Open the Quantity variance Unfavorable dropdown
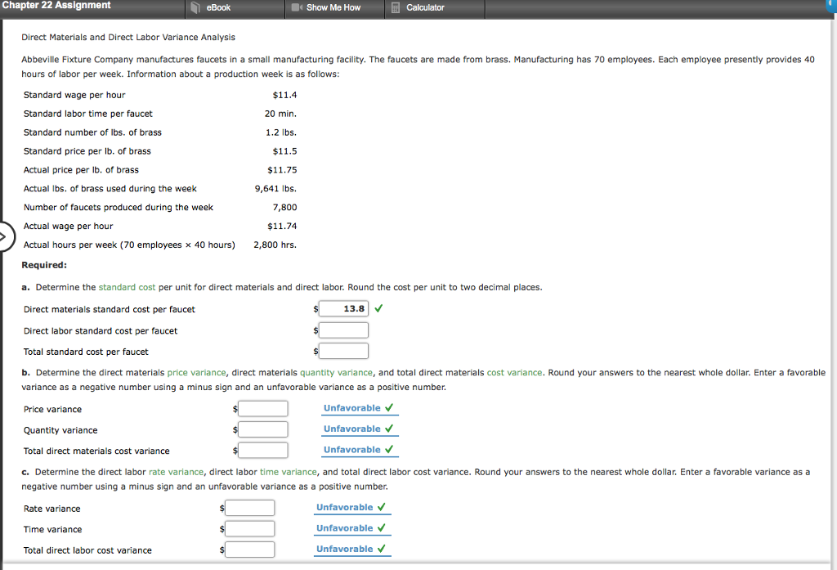837x570 pixels. coord(353,429)
